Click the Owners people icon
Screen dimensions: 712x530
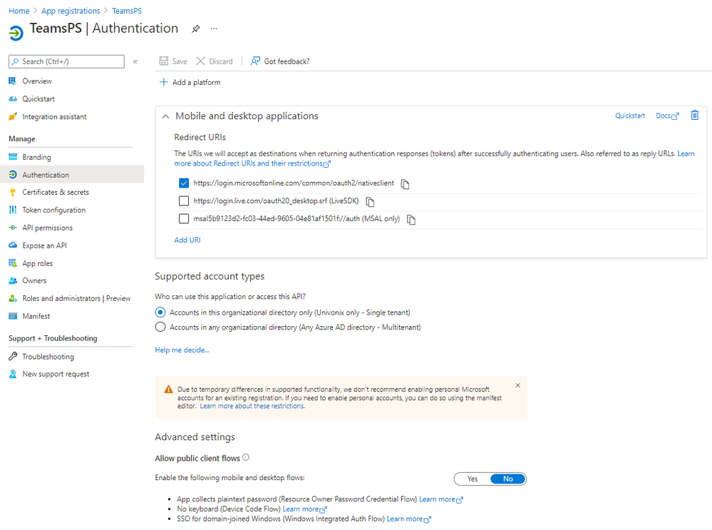tap(13, 280)
